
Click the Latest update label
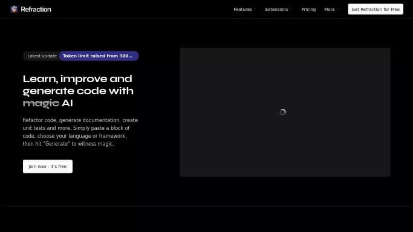pos(42,56)
